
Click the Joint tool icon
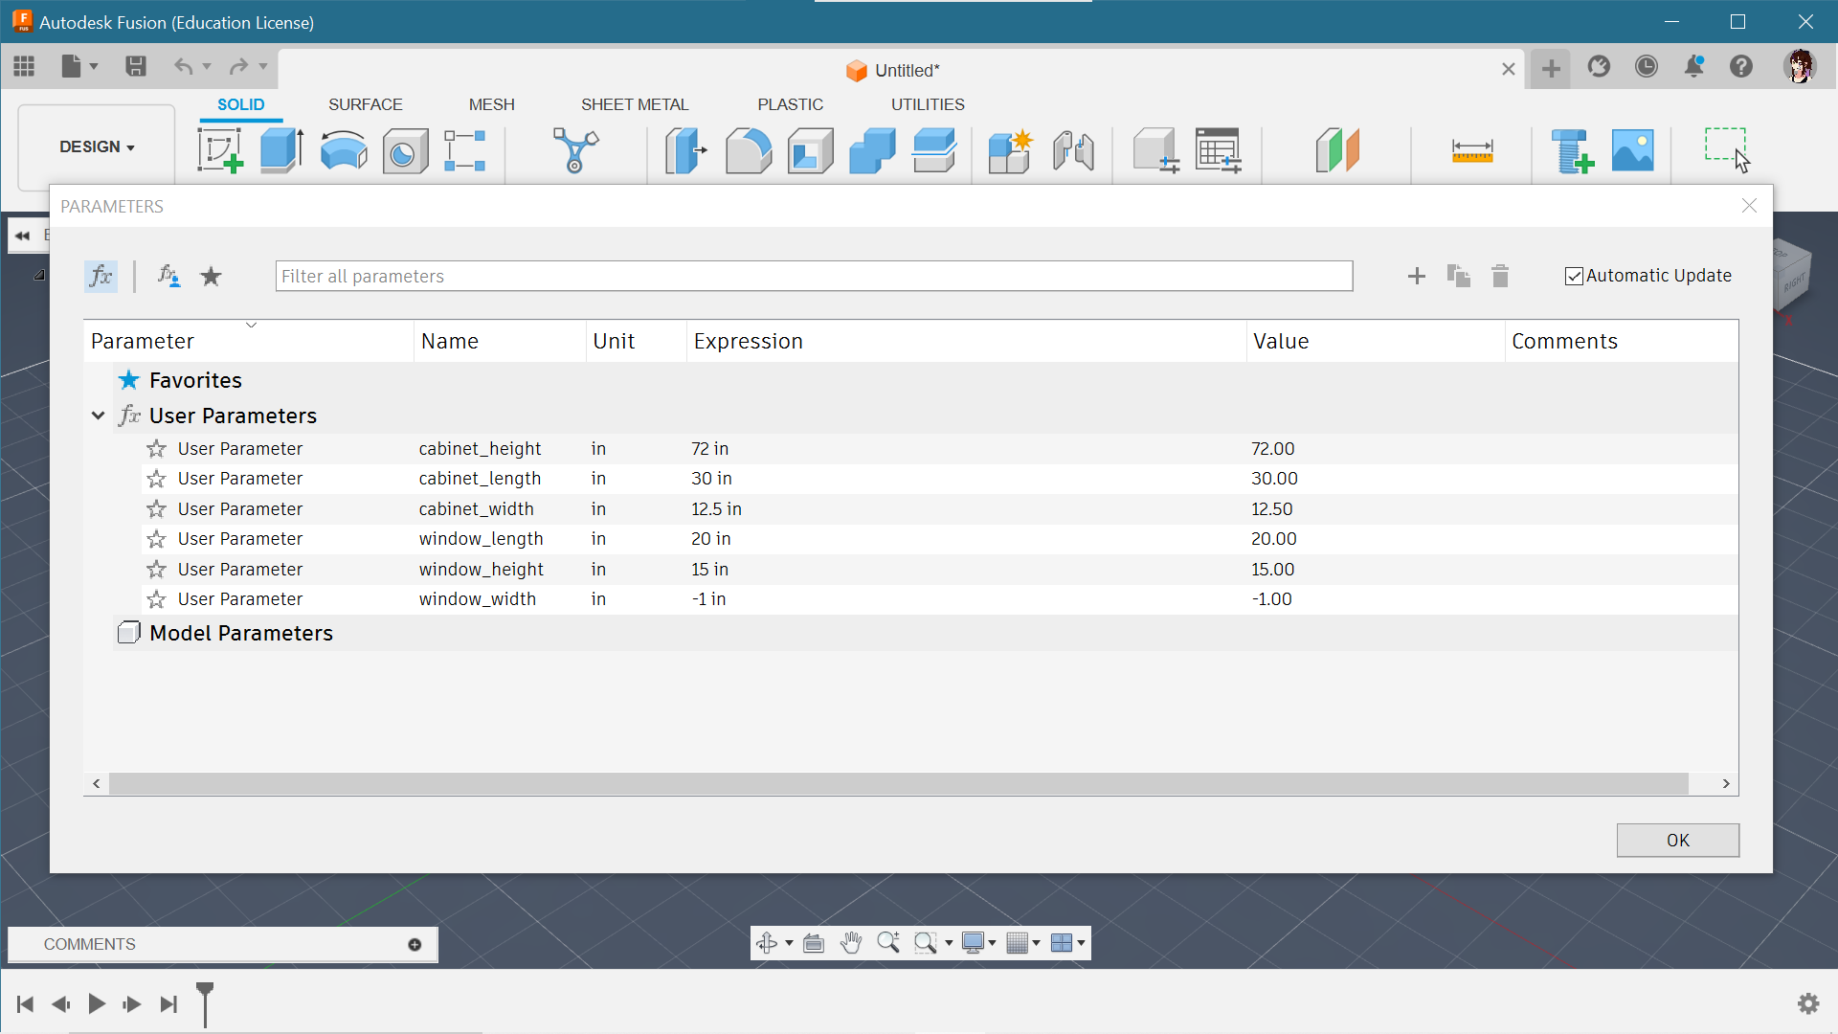[1073, 151]
